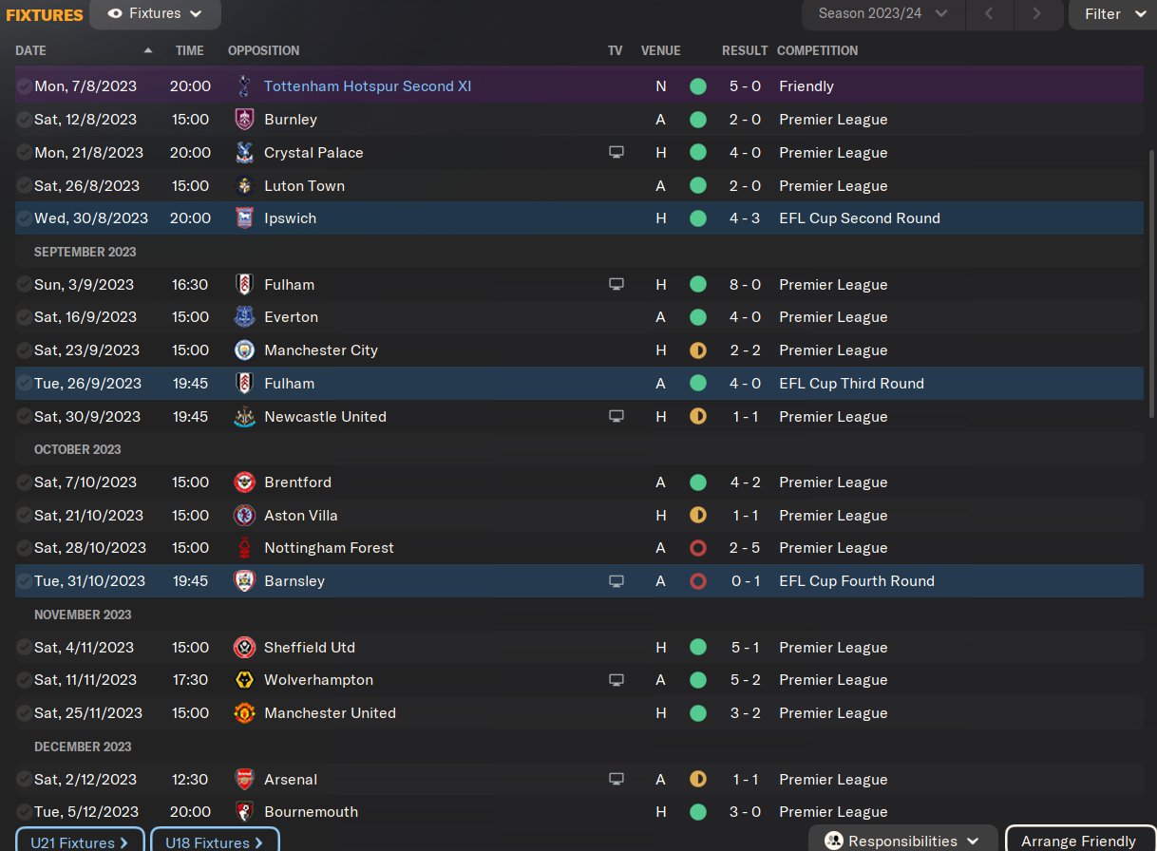The height and width of the screenshot is (851, 1157).
Task: Expand the Season 2023/24 selector
Action: (x=882, y=14)
